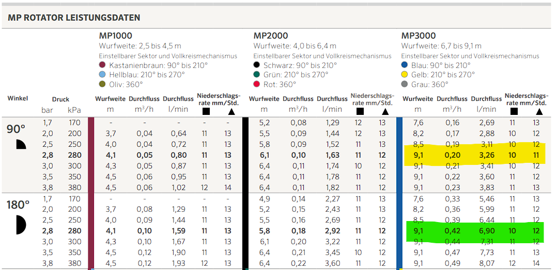Click the square icon in MP3000 Niederschlagsrate header
The width and height of the screenshot is (557, 270).
pos(514,111)
